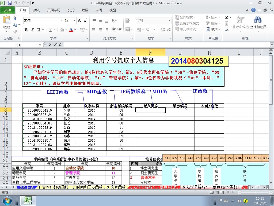
Task: Open the Excel Help question icon
Action: click(x=253, y=10)
